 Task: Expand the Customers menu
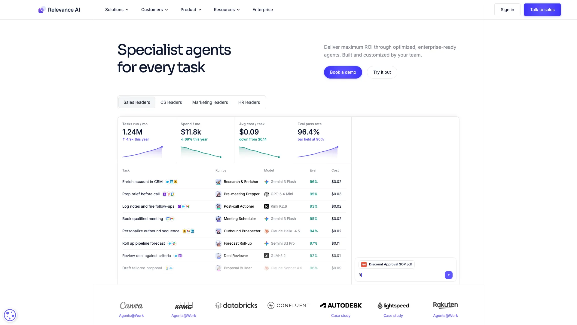coord(154,10)
